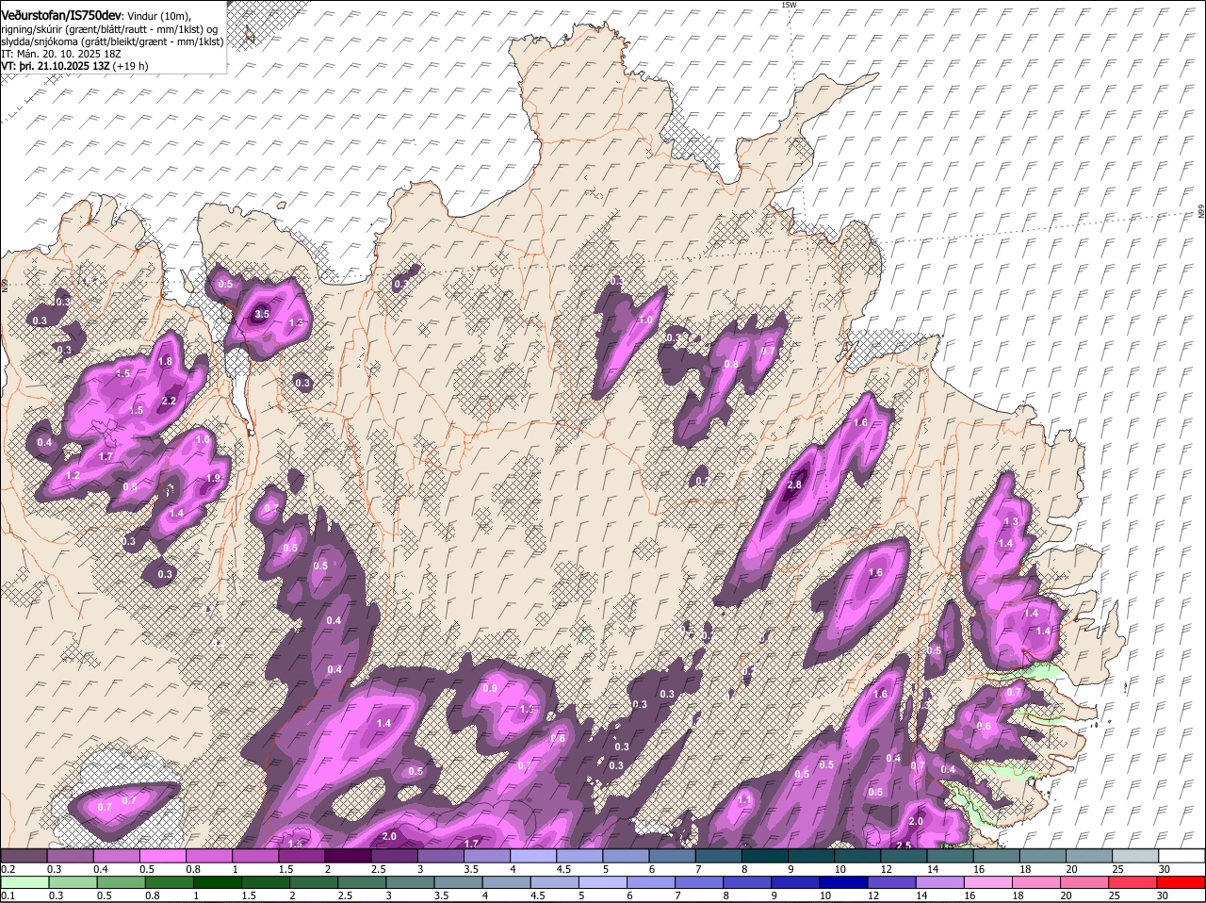Click the '0.2' label on snow scale

pyautogui.click(x=8, y=869)
